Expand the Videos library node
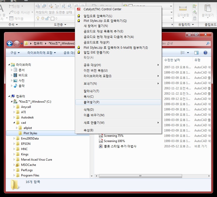This screenshot has height=197, width=217. [12, 75]
